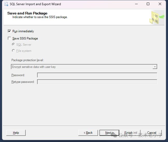The width and height of the screenshot is (168, 142).
Task: Focus the Password input field
Action: [x=97, y=75]
